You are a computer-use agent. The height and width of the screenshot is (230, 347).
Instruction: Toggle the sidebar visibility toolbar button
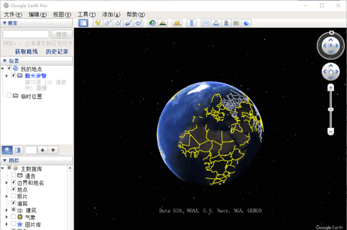[83, 23]
